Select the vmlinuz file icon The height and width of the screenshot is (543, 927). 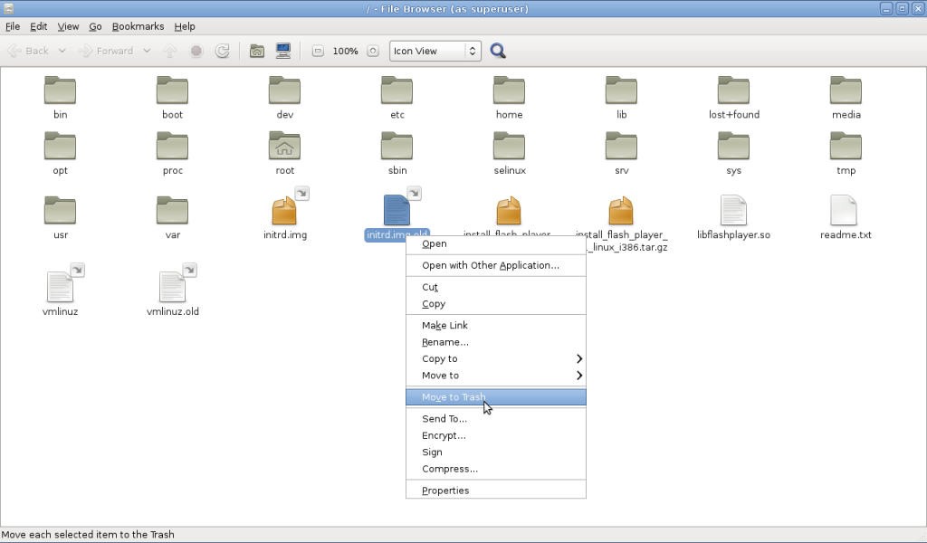[x=60, y=287]
